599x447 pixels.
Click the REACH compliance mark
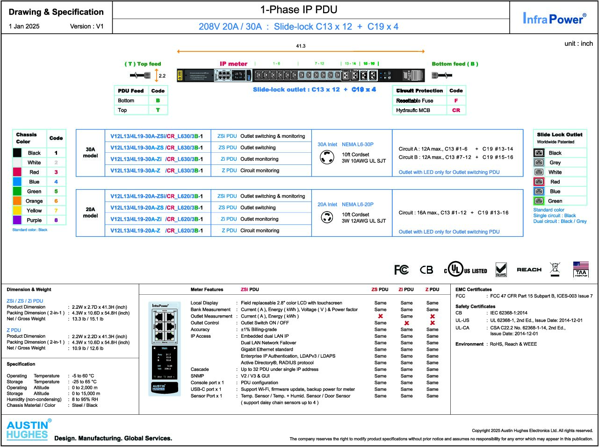tap(529, 270)
